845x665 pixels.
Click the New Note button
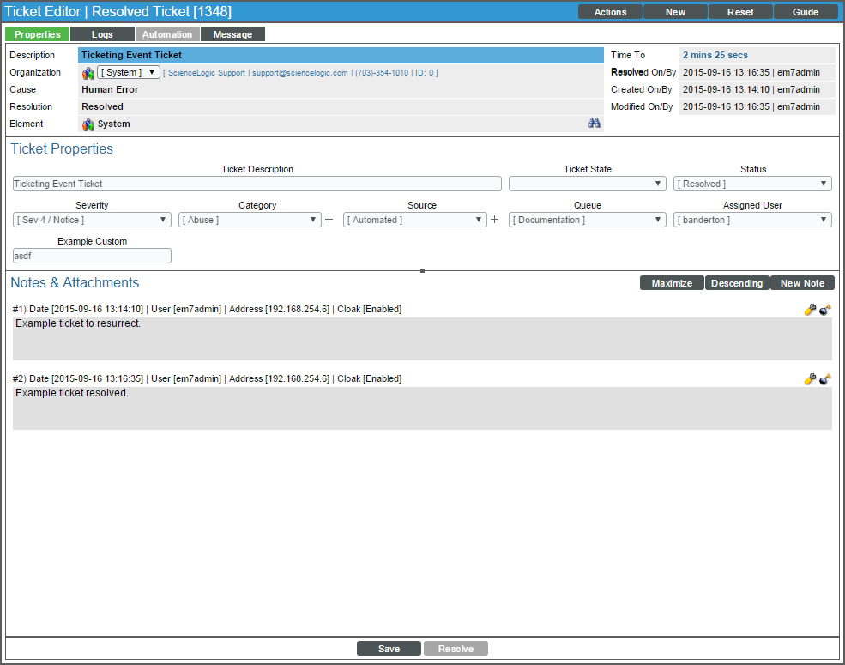pyautogui.click(x=802, y=283)
